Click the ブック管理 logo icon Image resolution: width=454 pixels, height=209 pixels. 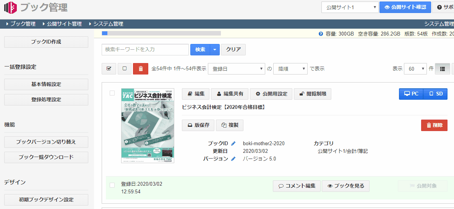[10, 7]
